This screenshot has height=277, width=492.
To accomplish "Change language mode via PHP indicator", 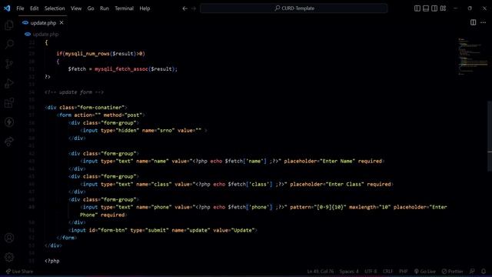I will click(403, 272).
